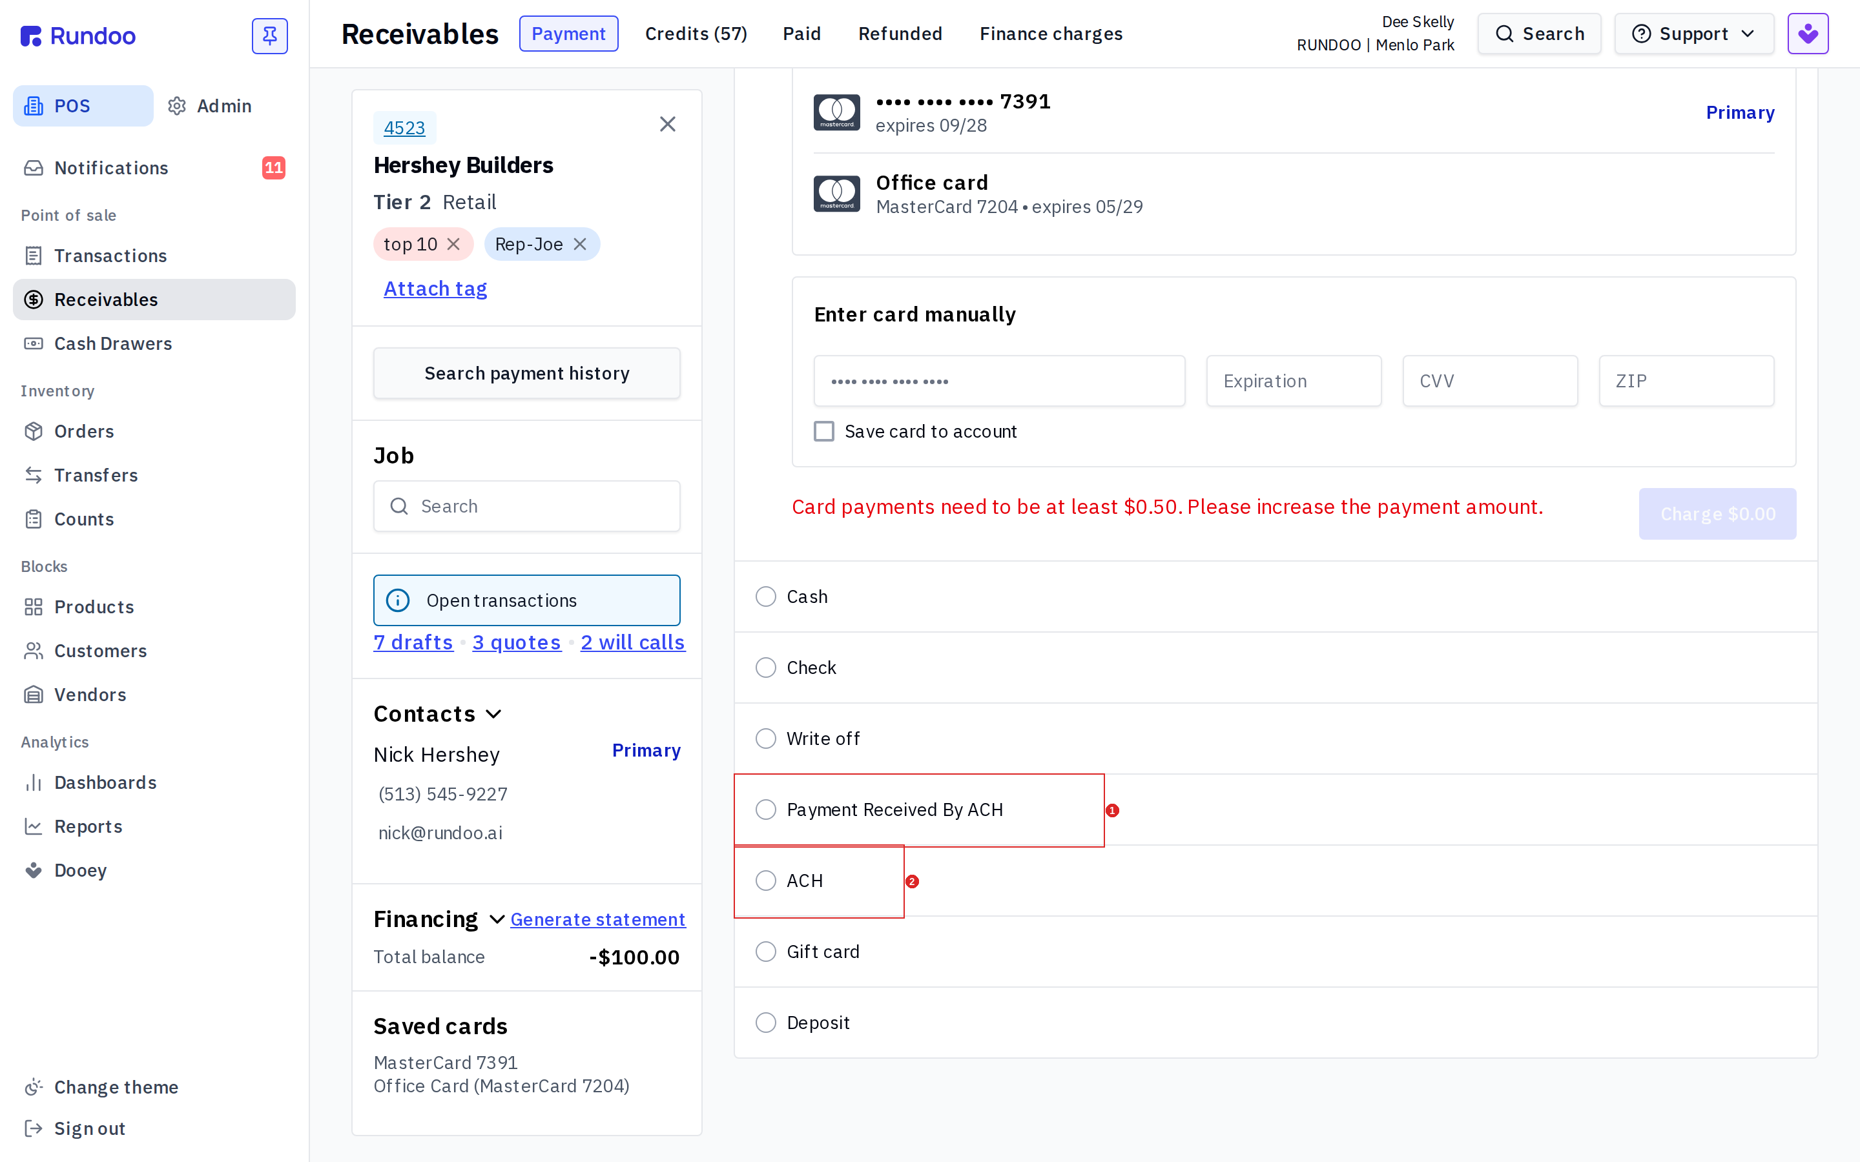Open the 3 quotes link
Image resolution: width=1860 pixels, height=1162 pixels.
[x=517, y=642]
